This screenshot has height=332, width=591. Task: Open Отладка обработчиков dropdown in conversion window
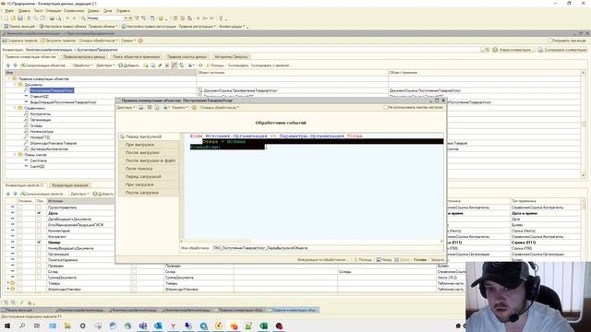pyautogui.click(x=99, y=41)
